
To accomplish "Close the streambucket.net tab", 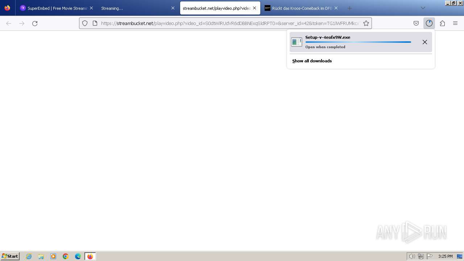I will 254,8.
